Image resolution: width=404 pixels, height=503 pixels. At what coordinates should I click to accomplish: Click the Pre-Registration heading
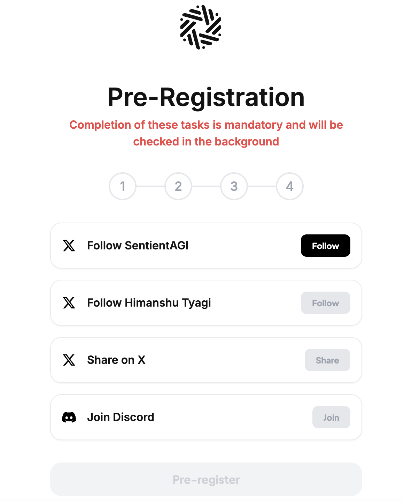tap(206, 97)
